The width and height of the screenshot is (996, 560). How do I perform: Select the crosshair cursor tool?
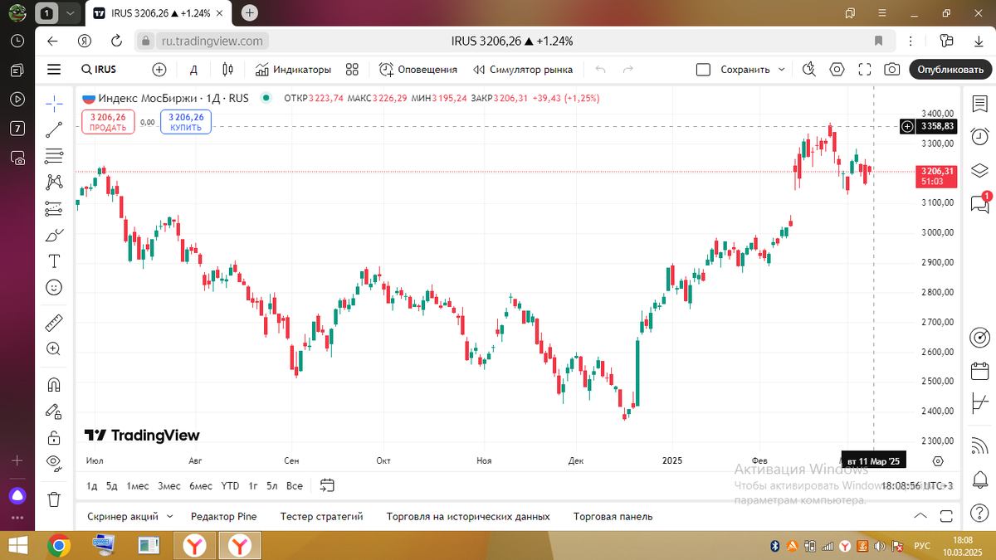pyautogui.click(x=54, y=104)
